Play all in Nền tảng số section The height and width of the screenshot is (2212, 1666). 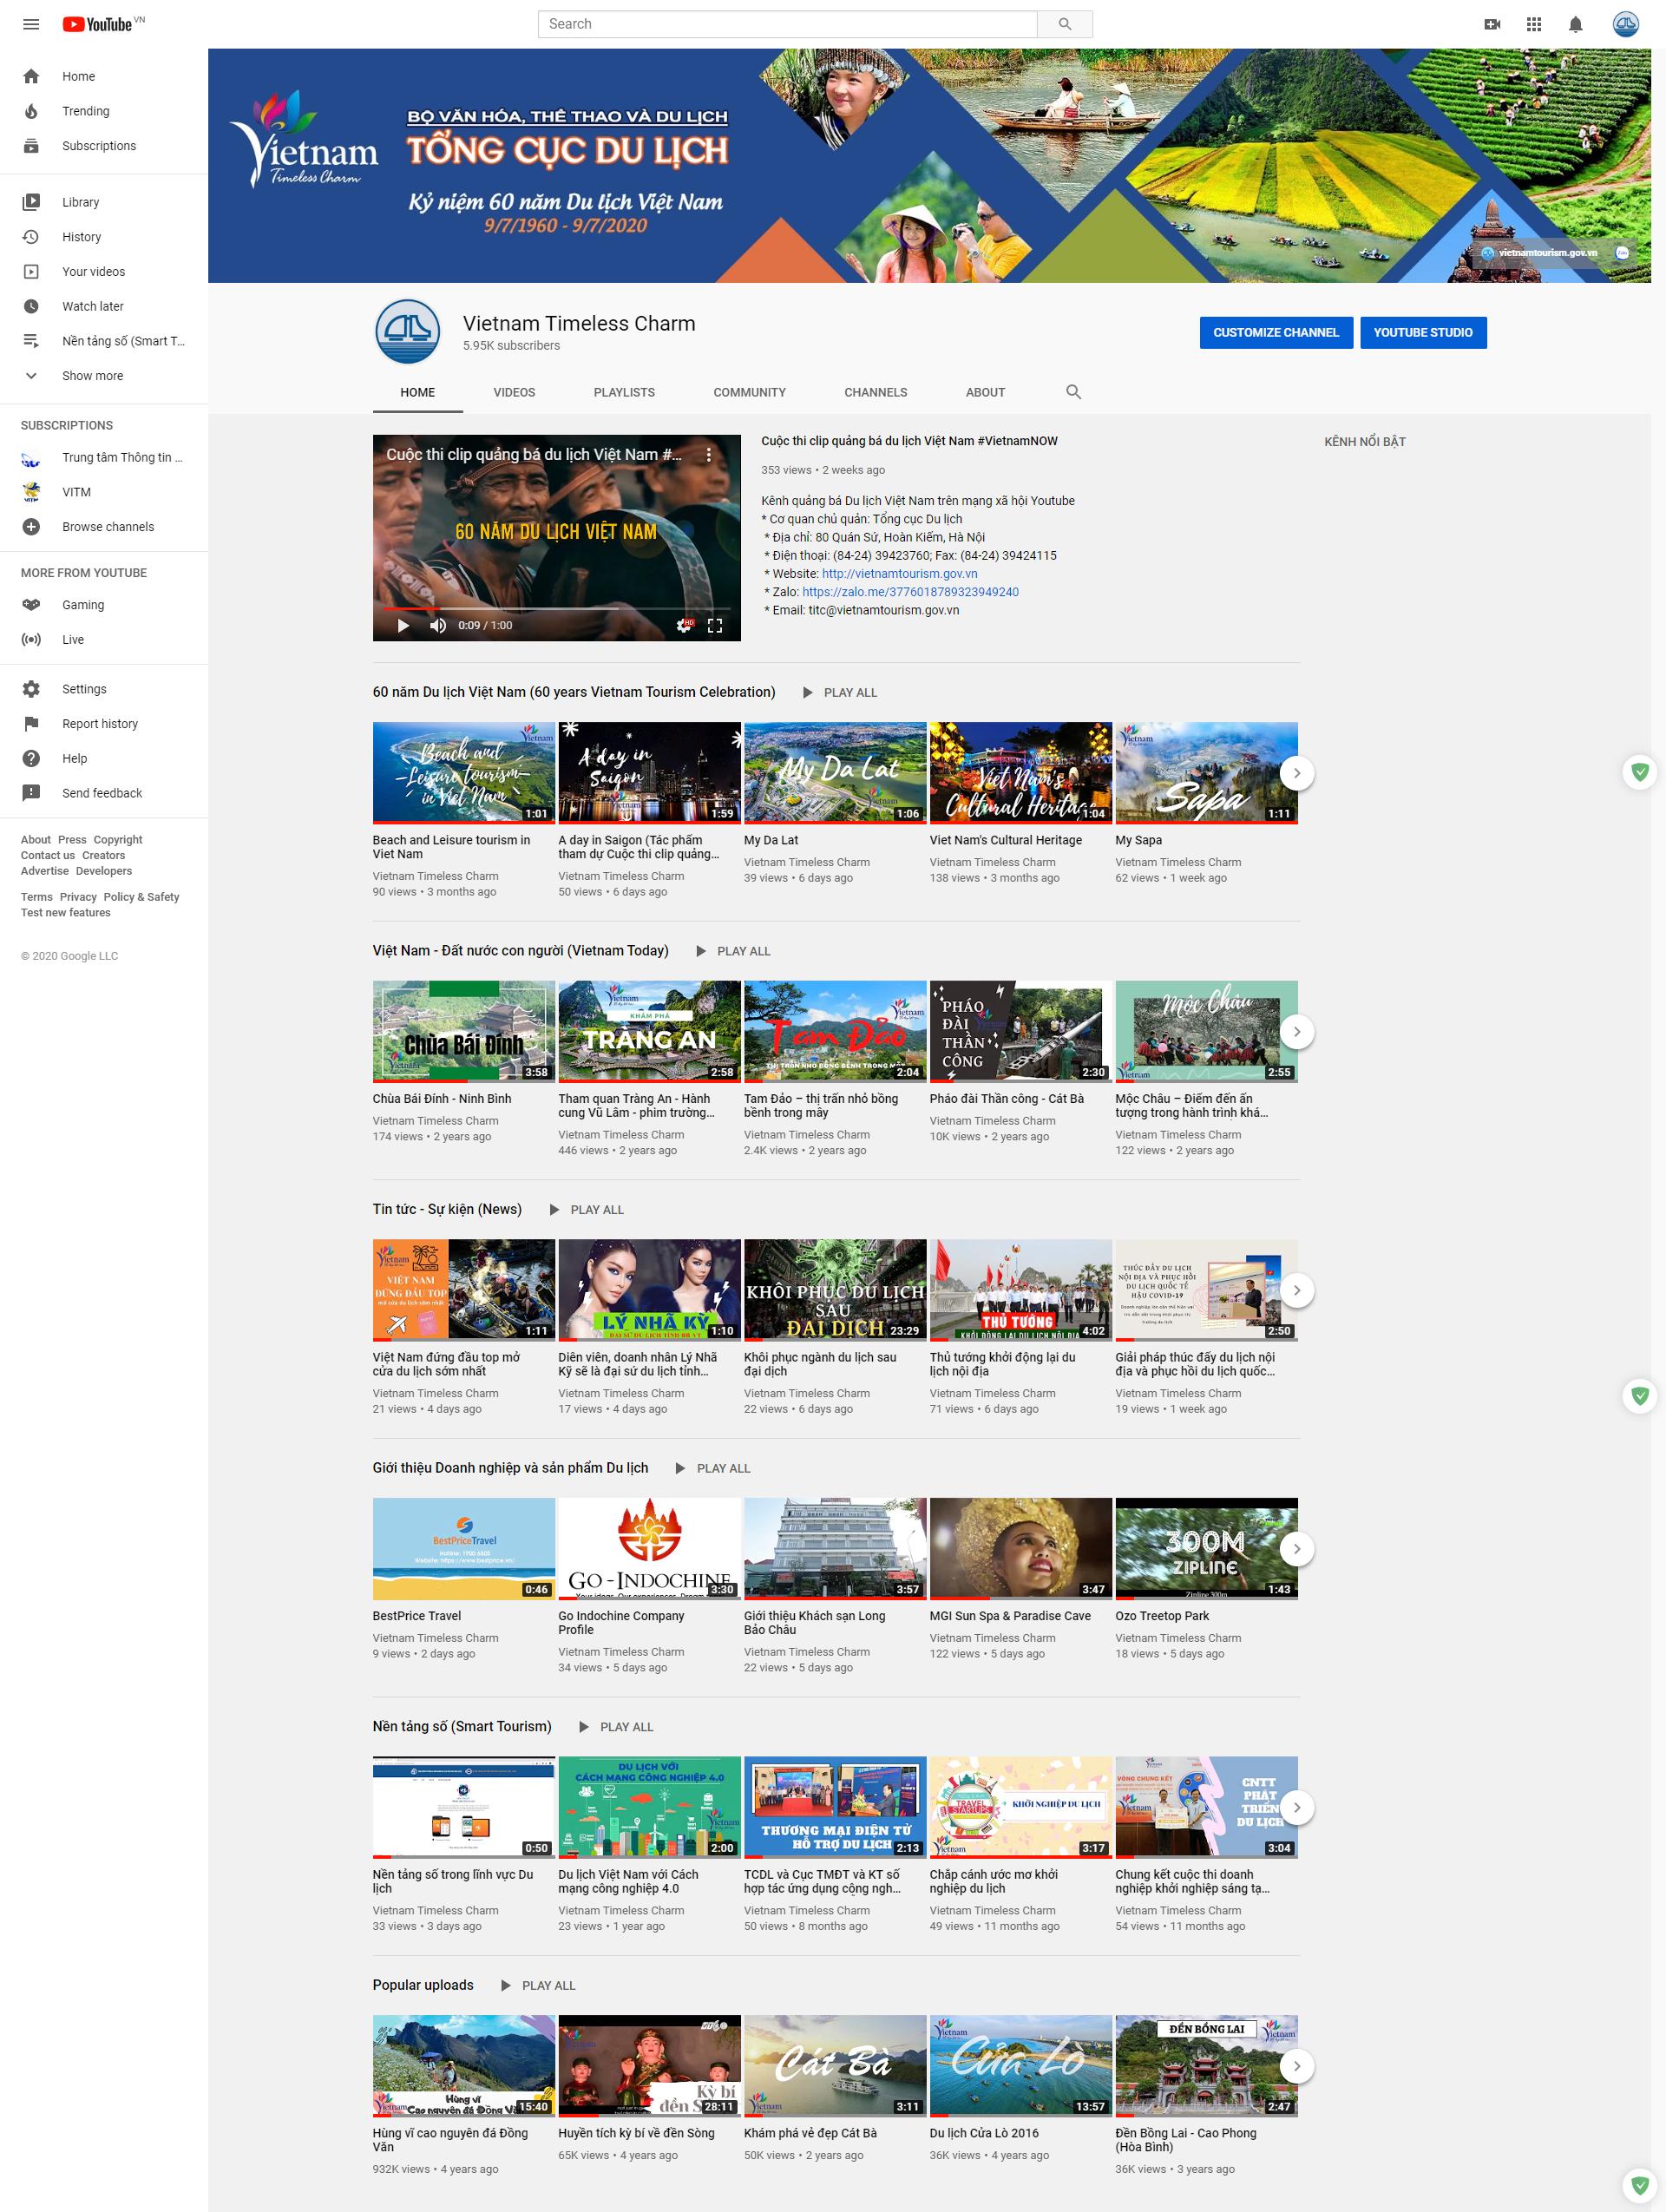pos(615,1727)
